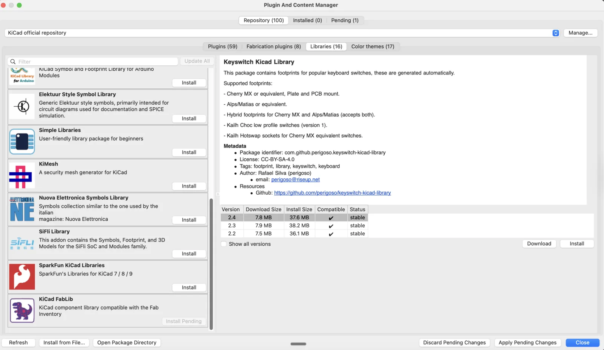
Task: Click Open Package Directory button
Action: coord(127,343)
